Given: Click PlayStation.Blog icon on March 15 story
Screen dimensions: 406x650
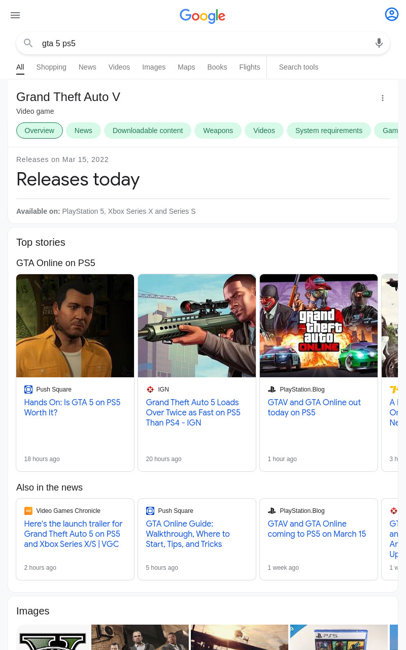Looking at the screenshot, I should (272, 511).
